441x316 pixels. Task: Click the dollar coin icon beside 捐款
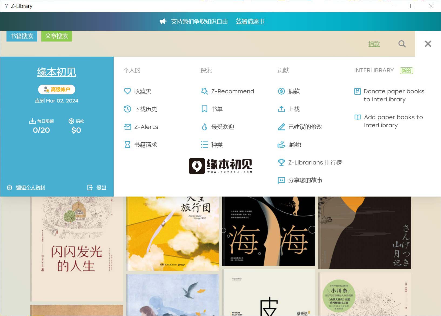[x=281, y=91]
